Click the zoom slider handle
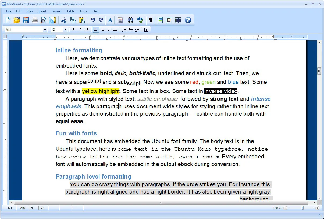The image size is (324, 219). tap(303, 208)
